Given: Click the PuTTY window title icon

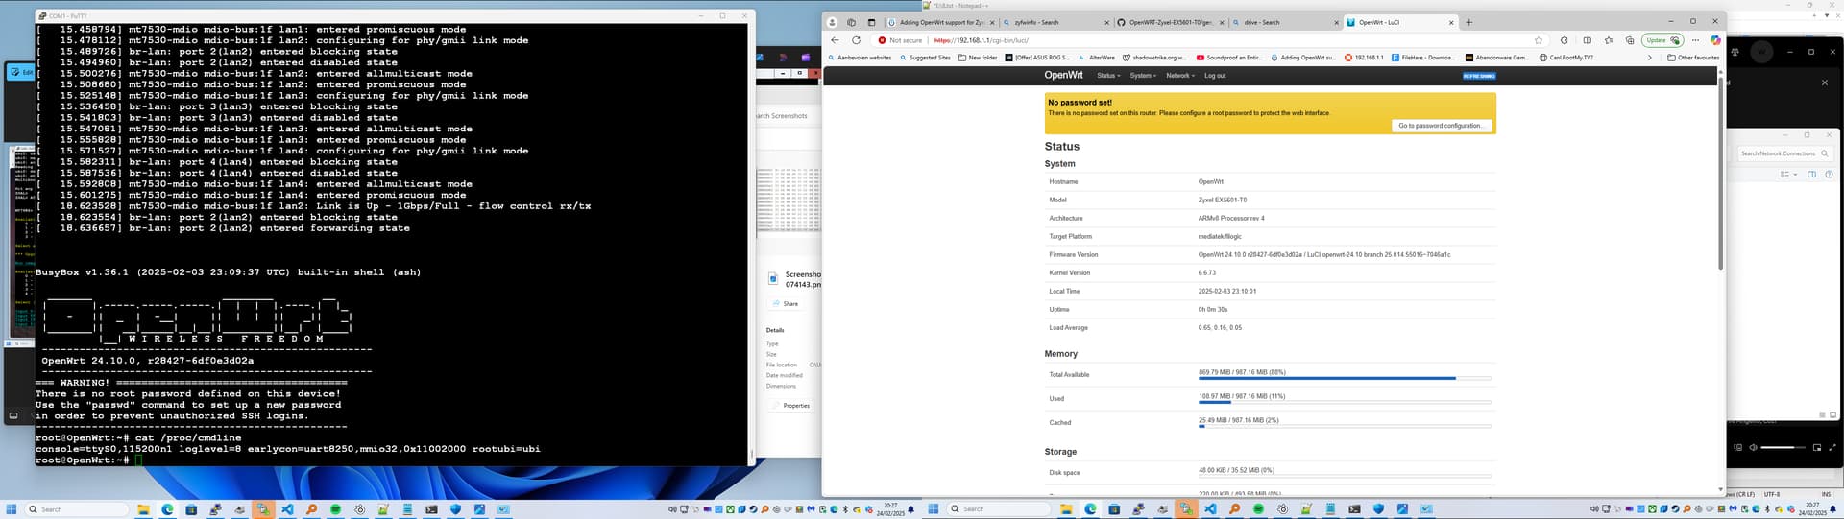Looking at the screenshot, I should (41, 16).
